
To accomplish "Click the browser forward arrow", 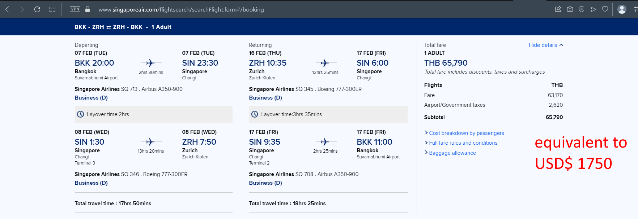I will point(22,9).
